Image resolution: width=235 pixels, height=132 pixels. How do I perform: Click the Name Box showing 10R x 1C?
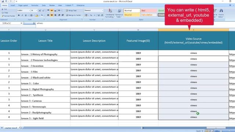10,23
